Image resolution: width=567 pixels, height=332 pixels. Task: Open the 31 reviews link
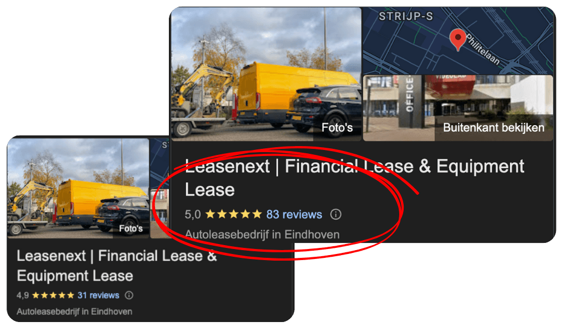pos(99,295)
